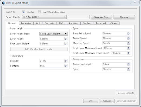Enable Print When Slice Done checkbox
The image size is (141, 107).
coord(39,12)
